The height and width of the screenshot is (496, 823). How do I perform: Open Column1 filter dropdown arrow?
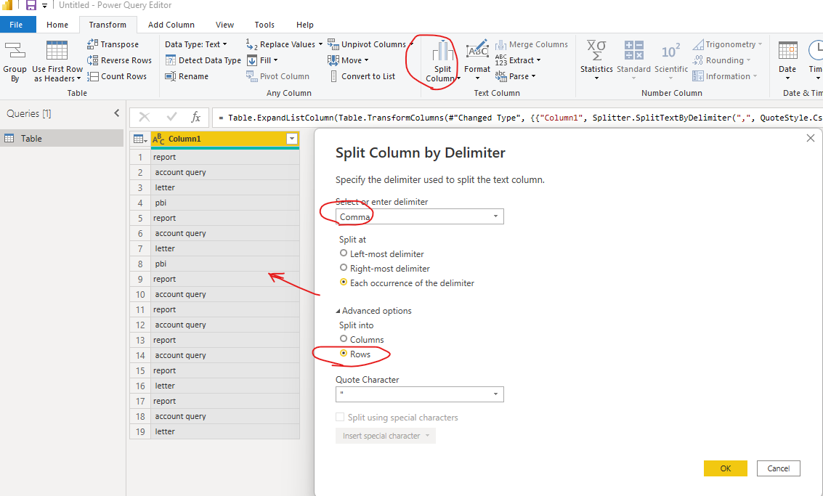[x=292, y=139]
